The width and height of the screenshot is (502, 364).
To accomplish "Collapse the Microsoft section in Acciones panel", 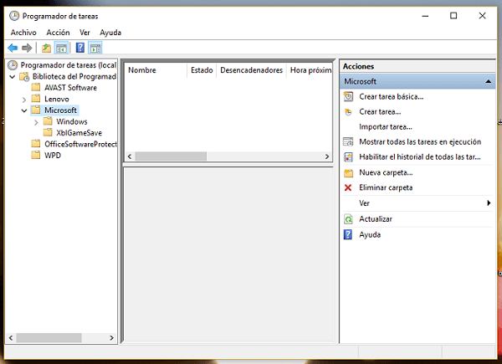I will click(489, 82).
